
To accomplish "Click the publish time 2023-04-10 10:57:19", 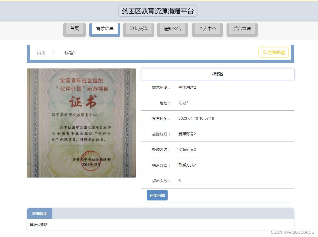I will (196, 118).
